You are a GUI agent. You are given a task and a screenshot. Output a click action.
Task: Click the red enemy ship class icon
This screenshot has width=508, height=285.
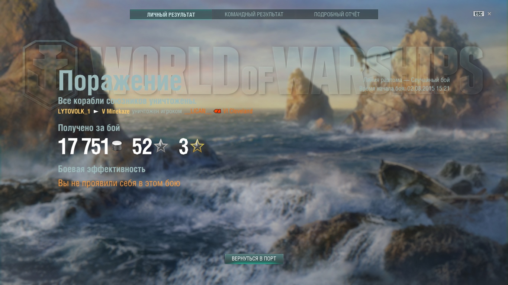(x=218, y=111)
